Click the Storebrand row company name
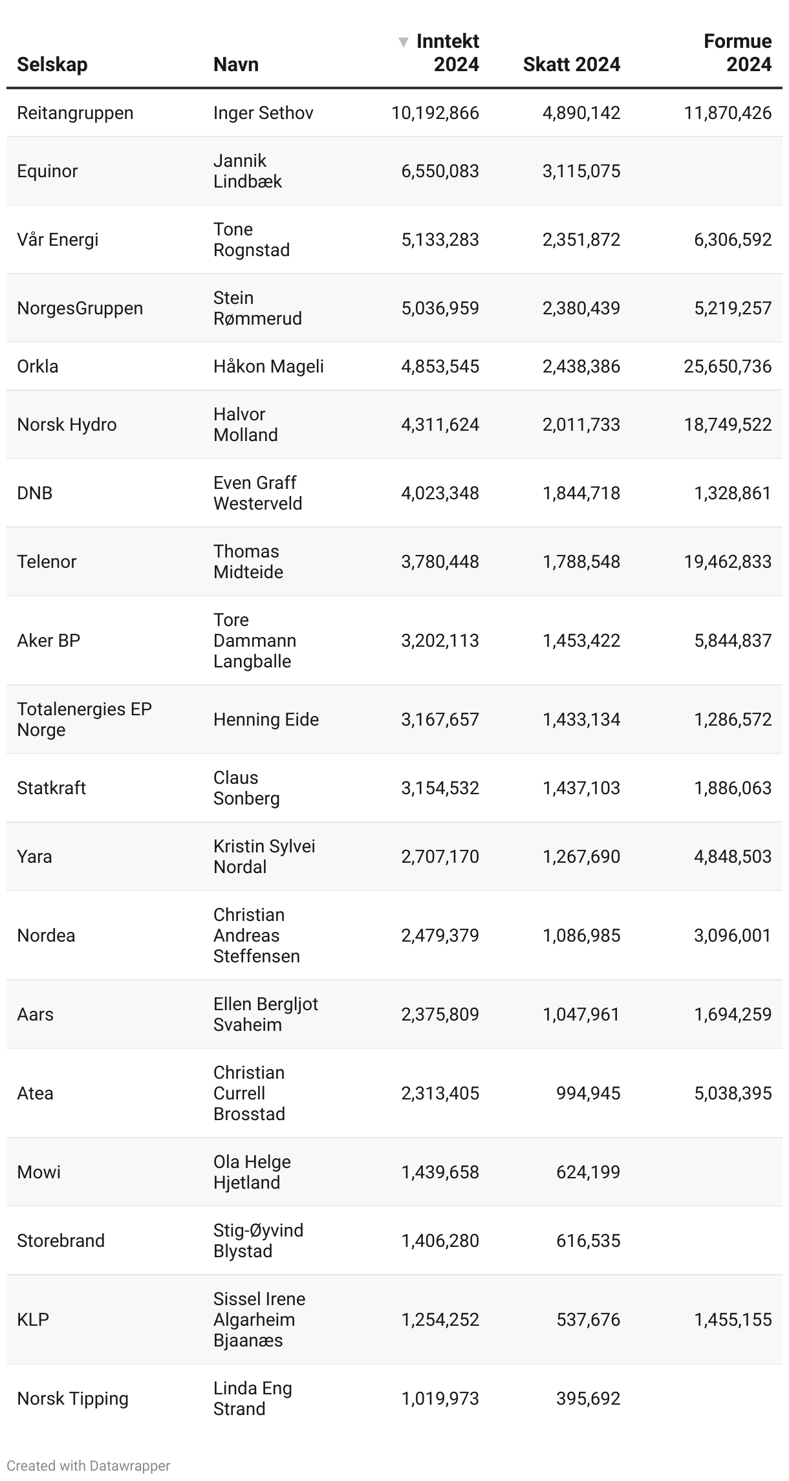Viewport: 789px width, 1481px height. pyautogui.click(x=61, y=1241)
